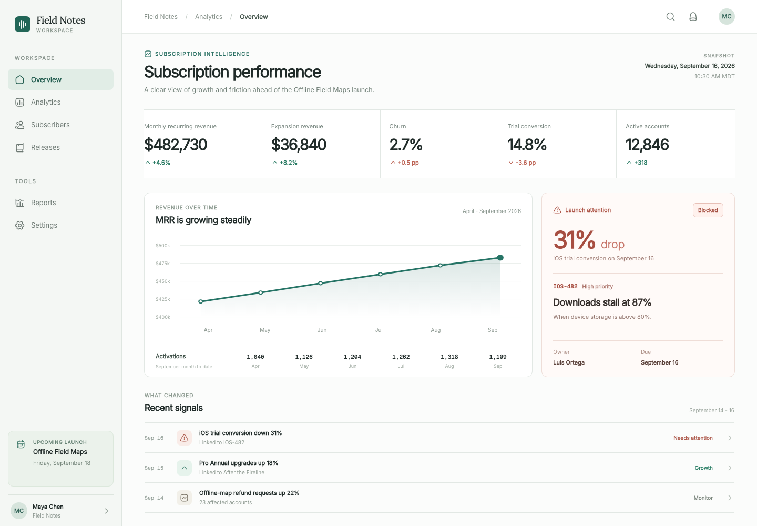The image size is (757, 526).
Task: Expand the iOS trial conversion signal chevron
Action: pos(730,438)
